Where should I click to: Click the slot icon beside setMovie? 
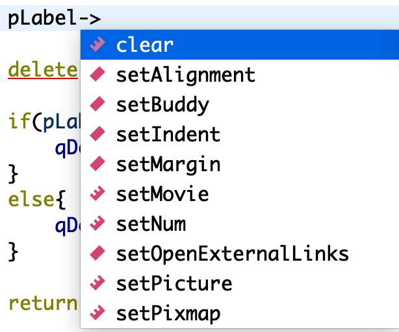(x=97, y=193)
